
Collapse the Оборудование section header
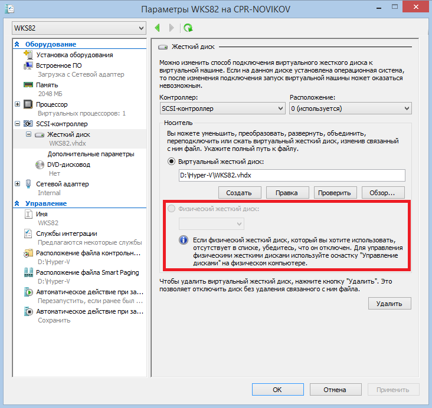tap(18, 44)
